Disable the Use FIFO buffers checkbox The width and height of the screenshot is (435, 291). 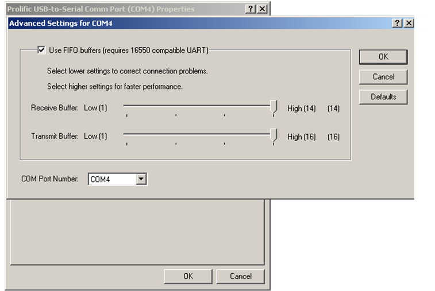[x=41, y=51]
